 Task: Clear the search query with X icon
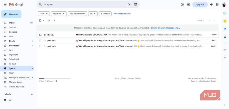pos(129,4)
